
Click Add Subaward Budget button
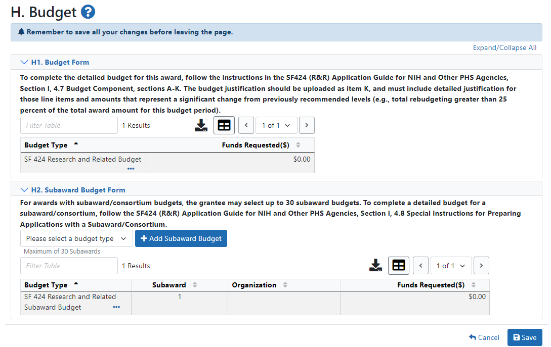[x=181, y=238]
